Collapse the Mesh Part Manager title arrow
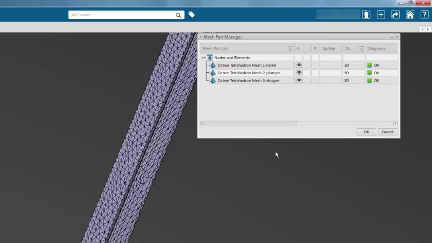Image resolution: width=432 pixels, height=243 pixels. [x=201, y=36]
